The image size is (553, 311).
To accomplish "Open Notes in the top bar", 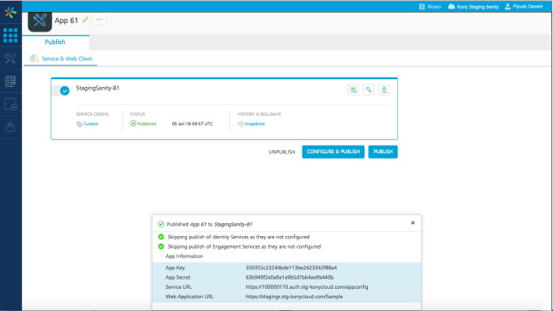I will click(x=430, y=7).
